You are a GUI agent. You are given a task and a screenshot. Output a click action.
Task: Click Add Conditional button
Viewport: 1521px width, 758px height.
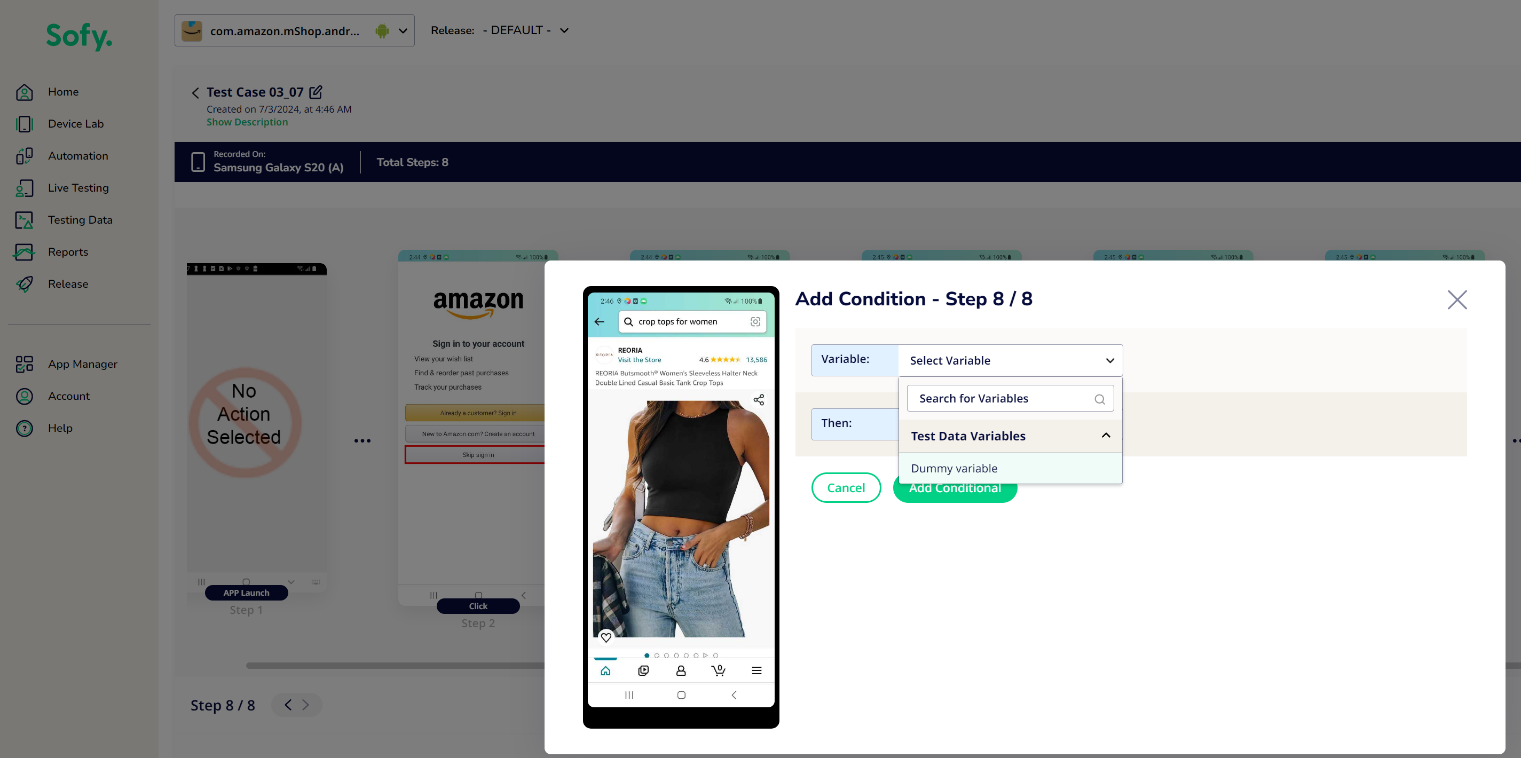pos(955,487)
